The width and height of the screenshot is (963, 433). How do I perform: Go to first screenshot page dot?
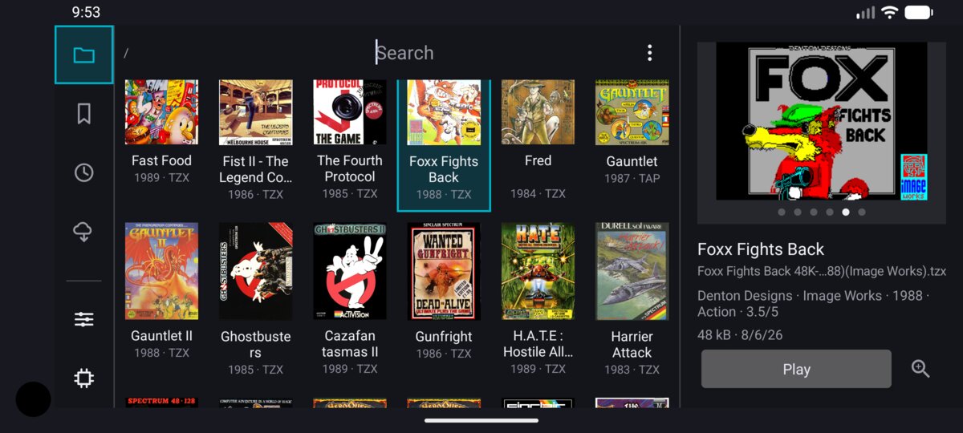point(781,212)
